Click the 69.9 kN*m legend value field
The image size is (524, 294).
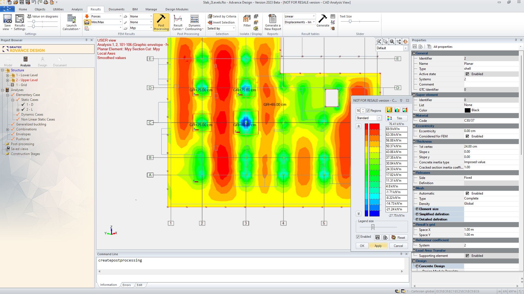(396, 129)
